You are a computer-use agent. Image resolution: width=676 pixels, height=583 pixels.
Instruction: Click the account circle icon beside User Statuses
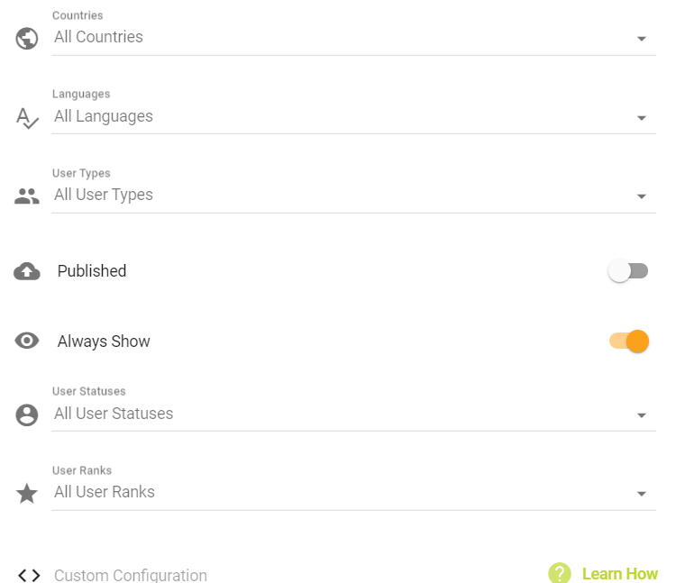point(27,415)
